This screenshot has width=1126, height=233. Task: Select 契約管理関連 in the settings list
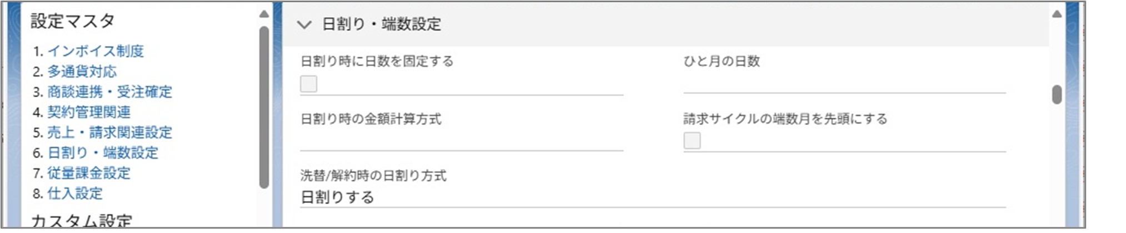(89, 112)
